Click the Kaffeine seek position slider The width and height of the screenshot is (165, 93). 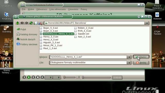pos(96,78)
